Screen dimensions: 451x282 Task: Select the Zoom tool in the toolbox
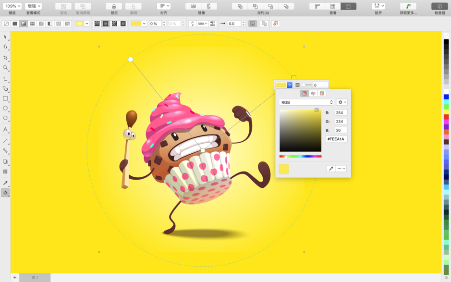pyautogui.click(x=6, y=68)
